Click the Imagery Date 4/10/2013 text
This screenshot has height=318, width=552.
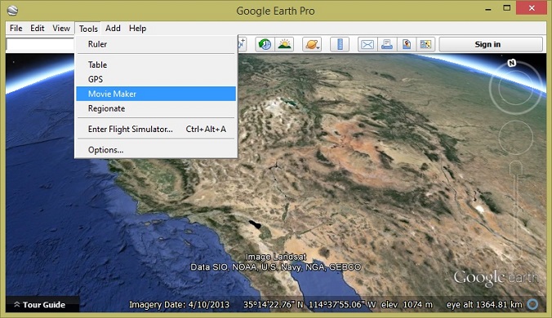click(179, 305)
